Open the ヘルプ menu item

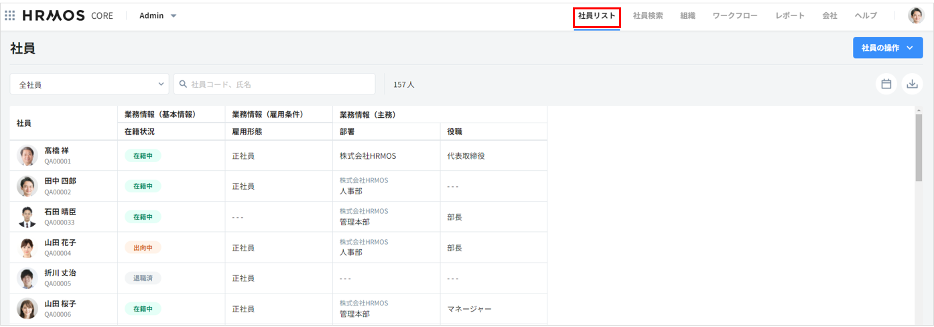pos(866,15)
